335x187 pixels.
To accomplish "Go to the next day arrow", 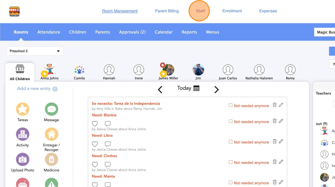I will pos(217,89).
